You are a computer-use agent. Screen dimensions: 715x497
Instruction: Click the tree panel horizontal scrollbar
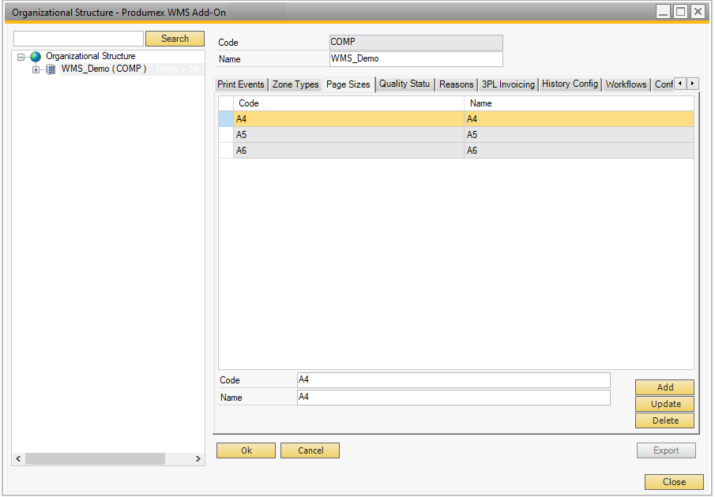(95, 458)
